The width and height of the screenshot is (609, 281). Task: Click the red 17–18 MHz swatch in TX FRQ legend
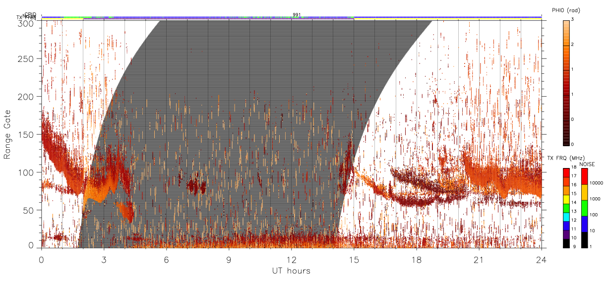(x=566, y=172)
